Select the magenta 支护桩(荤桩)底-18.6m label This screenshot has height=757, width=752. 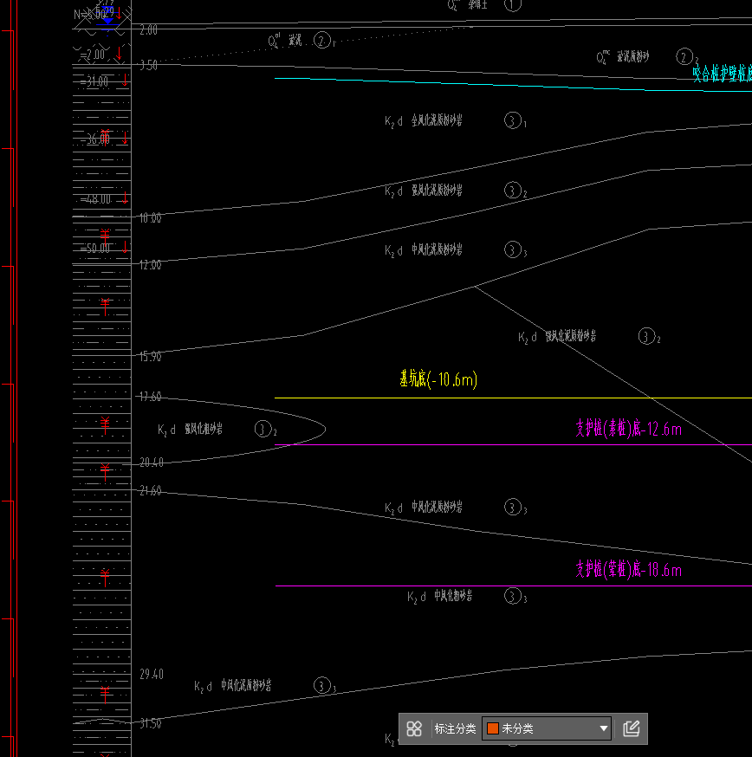coord(628,570)
